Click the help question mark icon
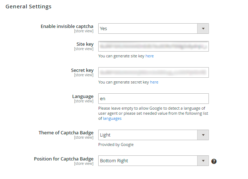Screen dimensions: 248x179 point(214,161)
